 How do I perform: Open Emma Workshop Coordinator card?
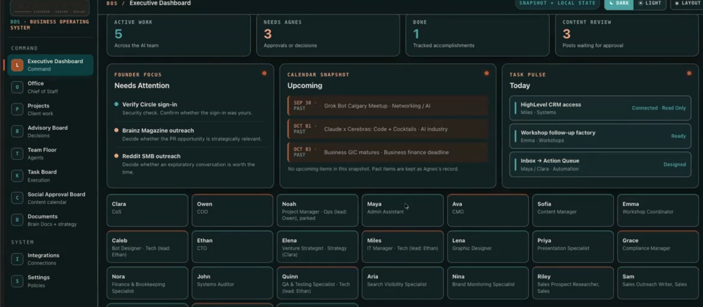[658, 210]
